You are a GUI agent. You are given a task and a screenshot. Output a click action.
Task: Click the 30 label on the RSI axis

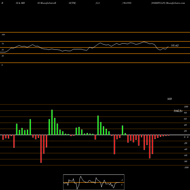(x=3, y=56)
